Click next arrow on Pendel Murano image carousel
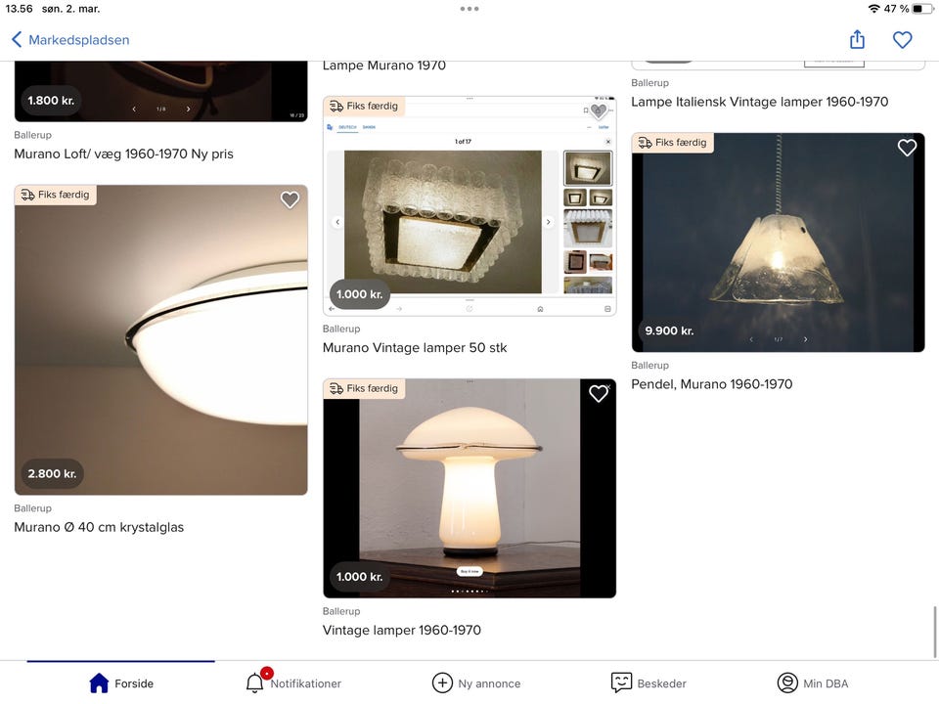 click(805, 337)
